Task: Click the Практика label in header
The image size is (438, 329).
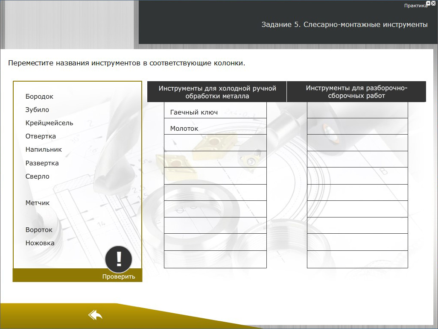Action: [x=415, y=6]
